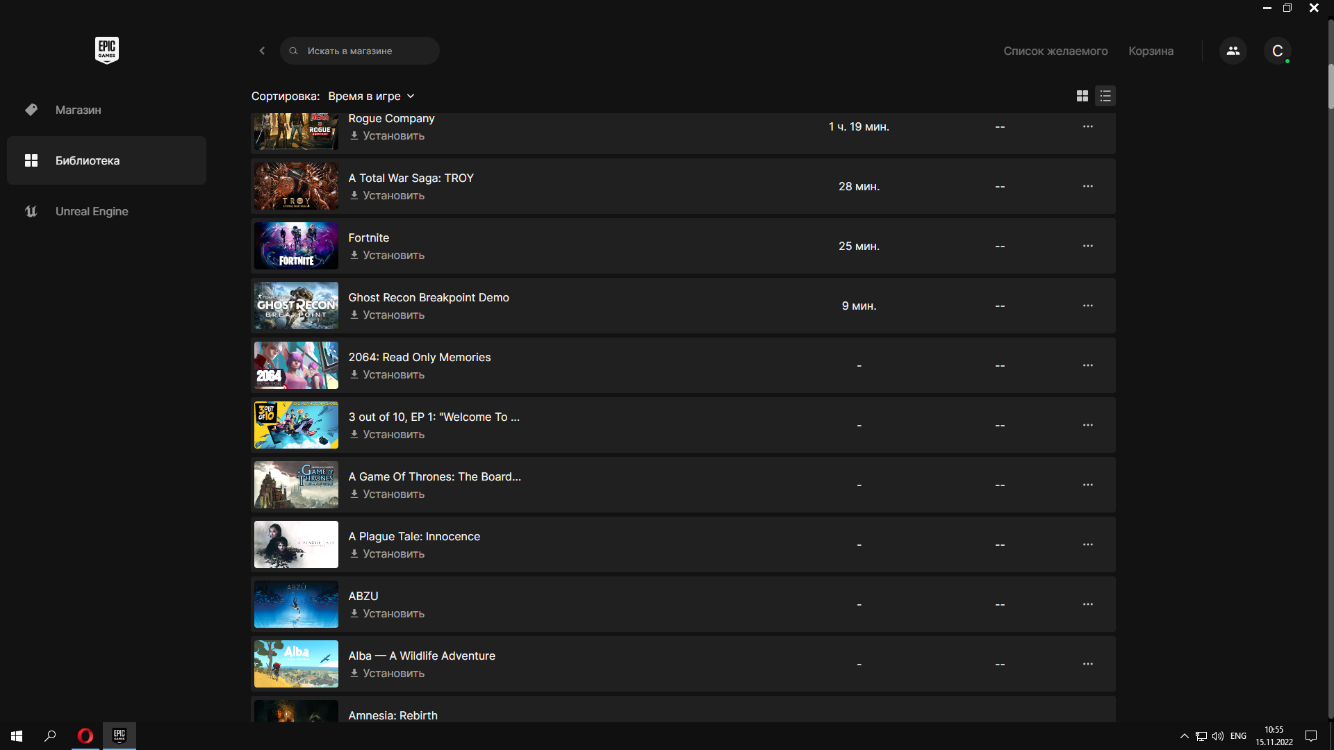Viewport: 1334px width, 750px height.
Task: Open Opera browser from taskbar
Action: [85, 736]
